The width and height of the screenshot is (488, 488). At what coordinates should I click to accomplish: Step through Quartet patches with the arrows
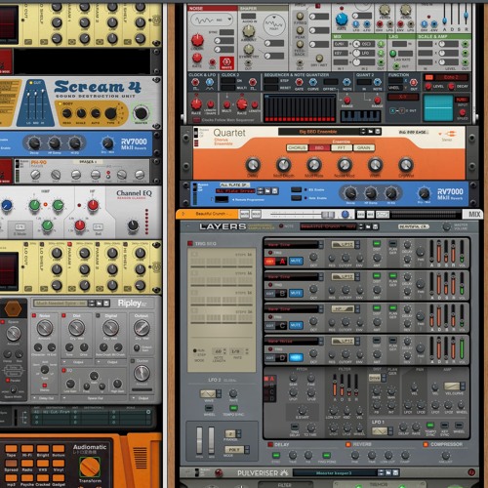[x=363, y=132]
